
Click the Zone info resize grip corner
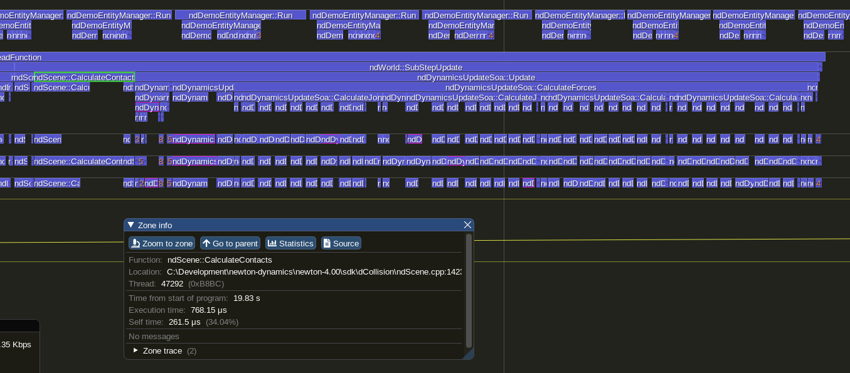[469, 355]
